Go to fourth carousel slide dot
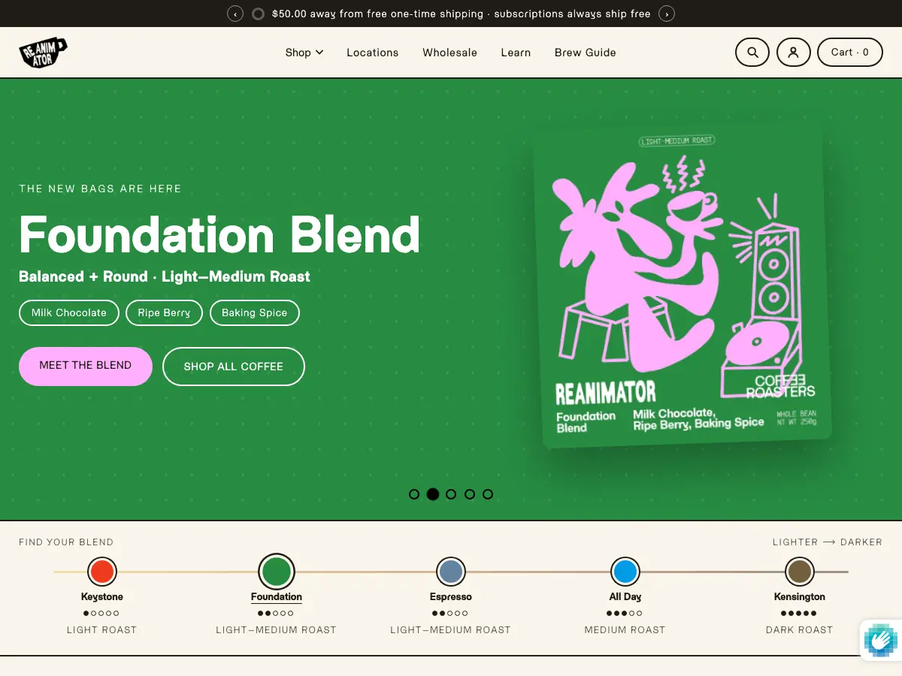The width and height of the screenshot is (902, 676). [x=470, y=494]
